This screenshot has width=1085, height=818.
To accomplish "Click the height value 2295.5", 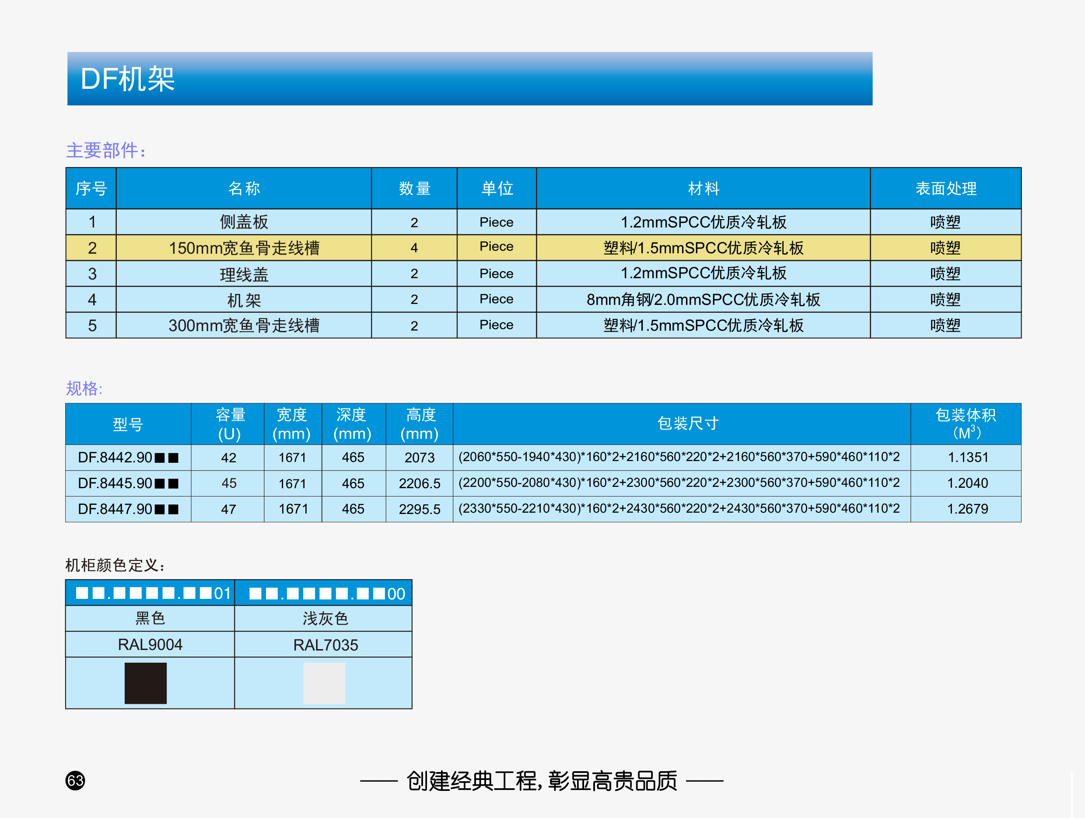I will tap(420, 509).
